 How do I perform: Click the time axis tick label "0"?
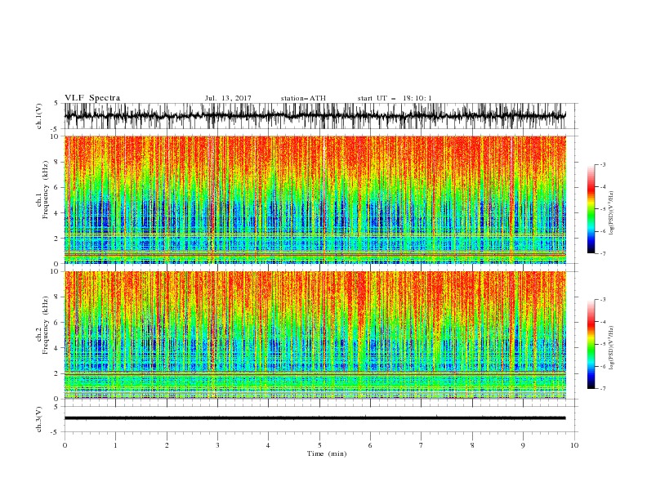(65, 445)
